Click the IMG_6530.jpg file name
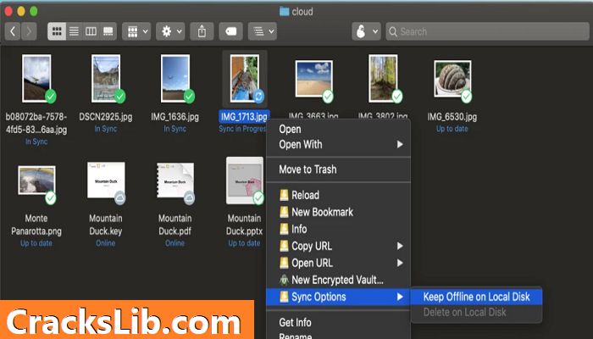 click(452, 117)
